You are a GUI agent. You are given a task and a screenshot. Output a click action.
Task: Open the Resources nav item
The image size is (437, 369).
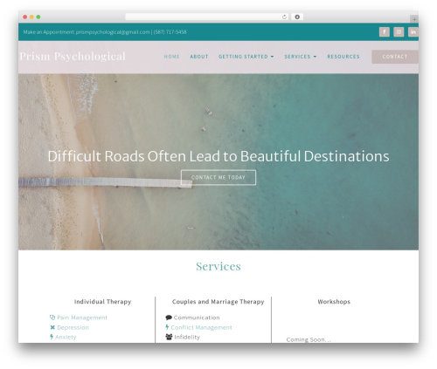click(x=343, y=57)
